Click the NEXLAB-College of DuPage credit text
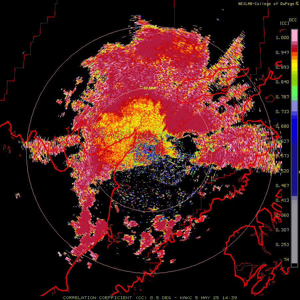Screen dimensions: 300x300 [266, 4]
